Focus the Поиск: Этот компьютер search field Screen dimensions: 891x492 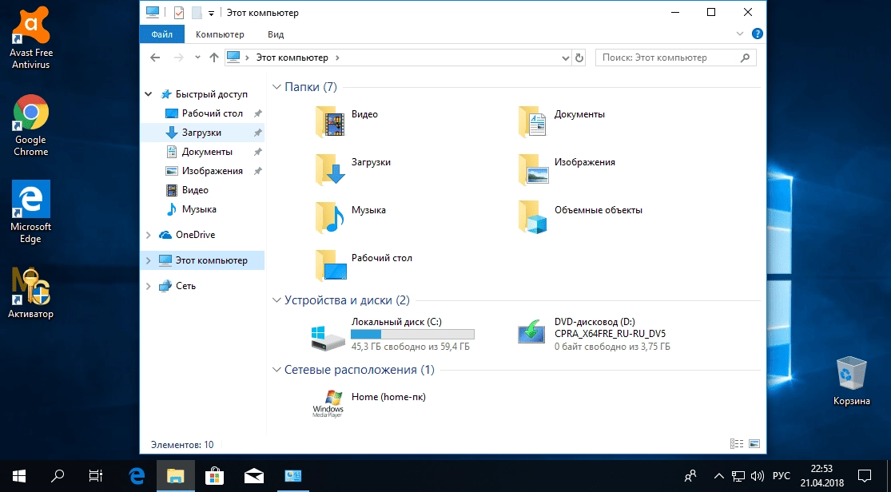(676, 58)
